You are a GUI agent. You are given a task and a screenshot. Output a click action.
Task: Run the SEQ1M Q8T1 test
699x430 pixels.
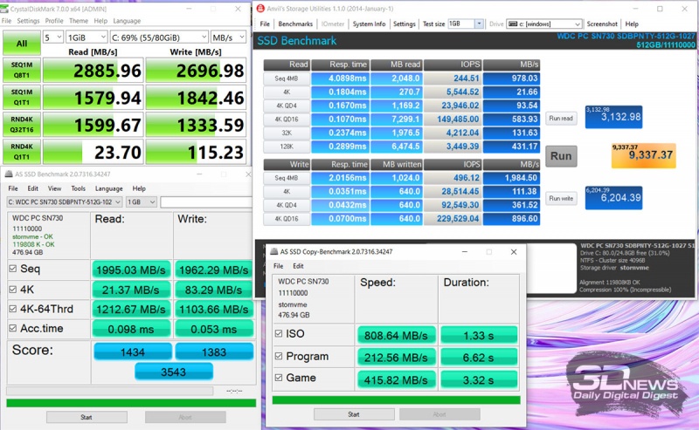[x=21, y=70]
